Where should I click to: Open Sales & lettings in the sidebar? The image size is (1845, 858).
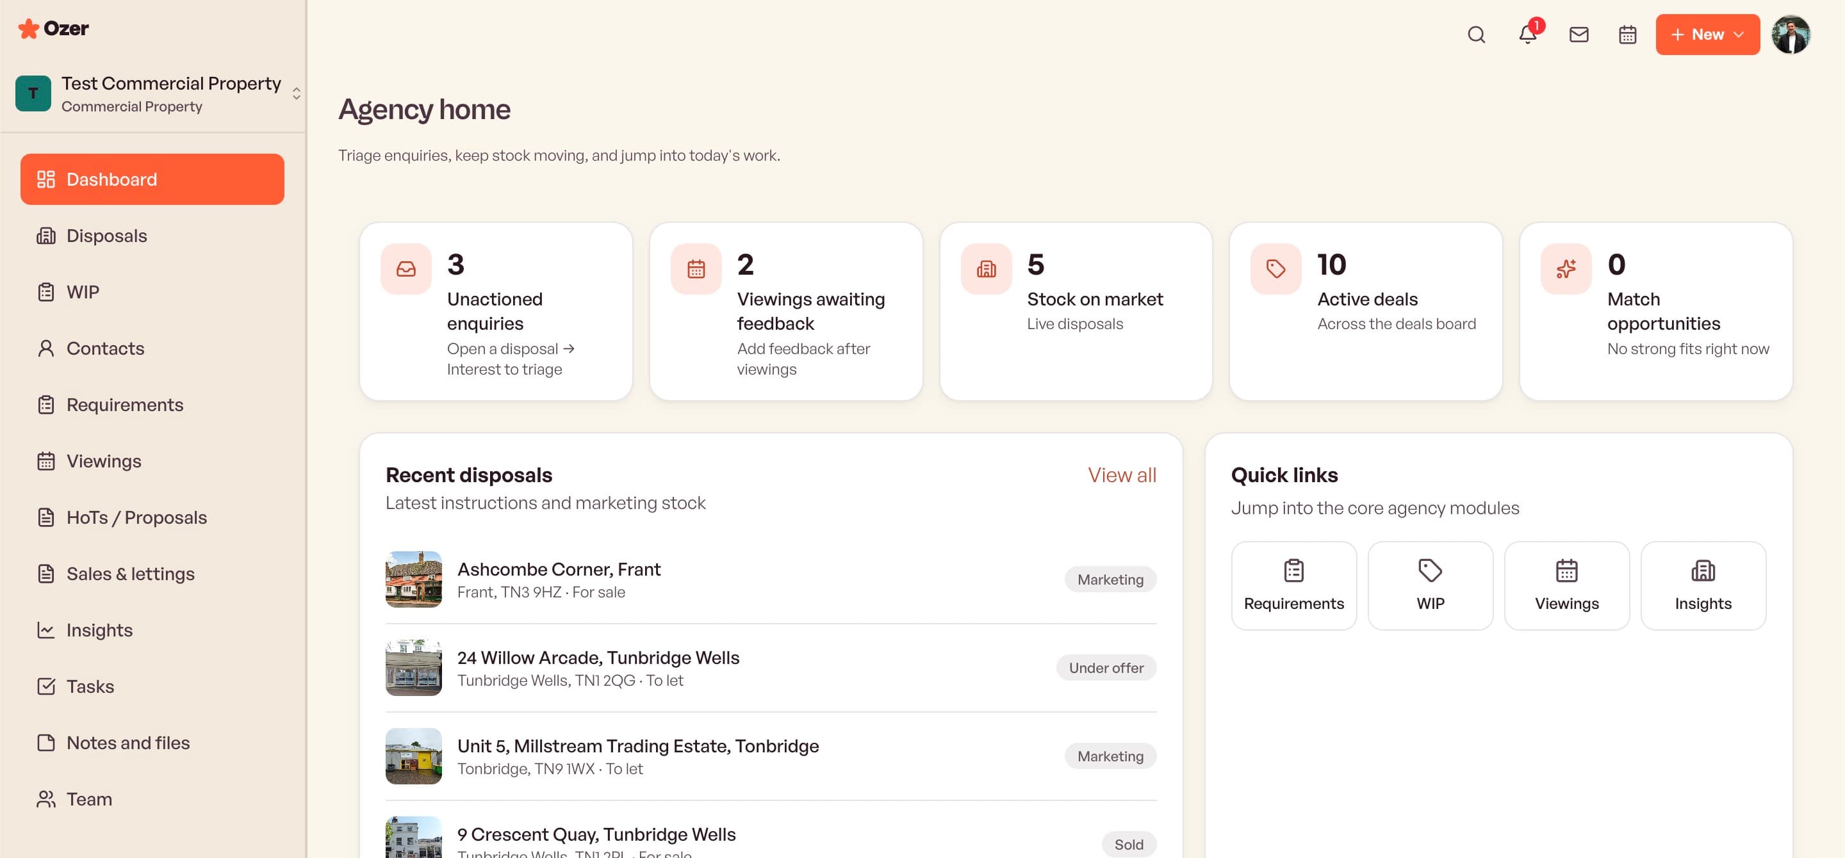152,574
